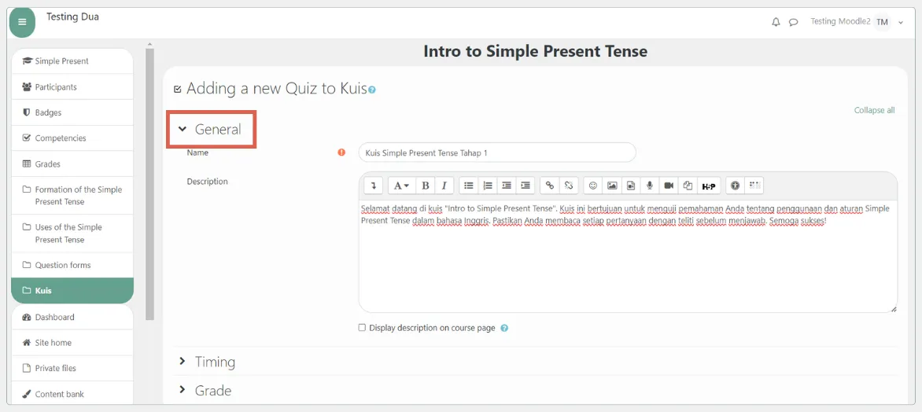922x412 pixels.
Task: Open Private files
Action: click(x=72, y=368)
